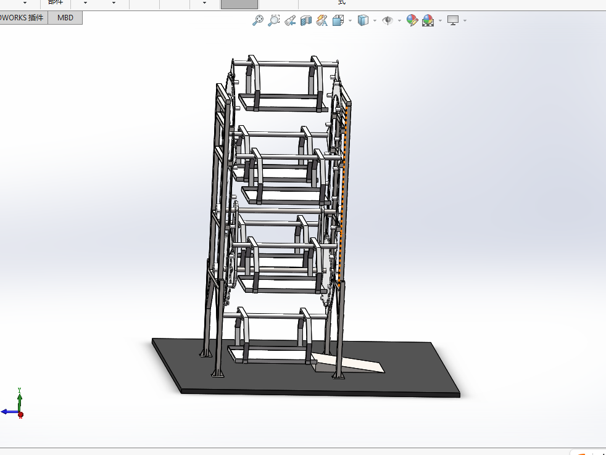Click the Previous View icon
Screen dimensions: 606x455
pyautogui.click(x=290, y=20)
